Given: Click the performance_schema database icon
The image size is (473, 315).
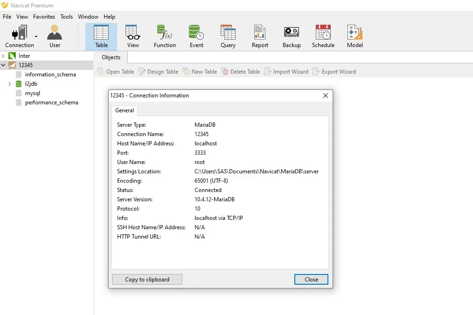Looking at the screenshot, I should (x=19, y=103).
